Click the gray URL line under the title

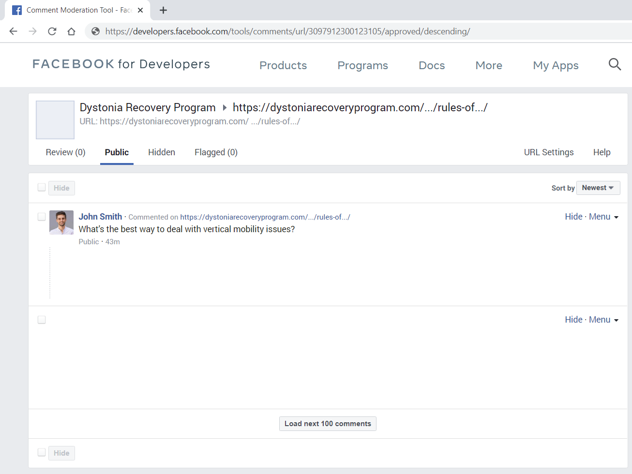click(x=190, y=121)
